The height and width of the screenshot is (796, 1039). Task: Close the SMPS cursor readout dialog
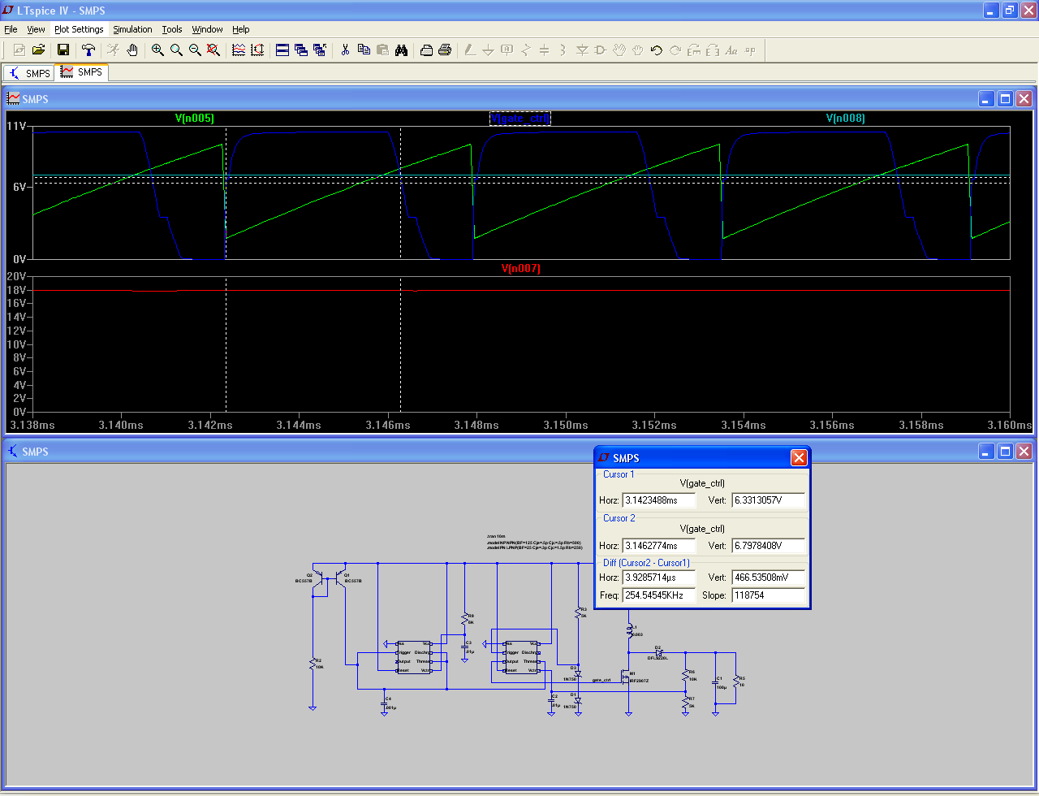799,458
